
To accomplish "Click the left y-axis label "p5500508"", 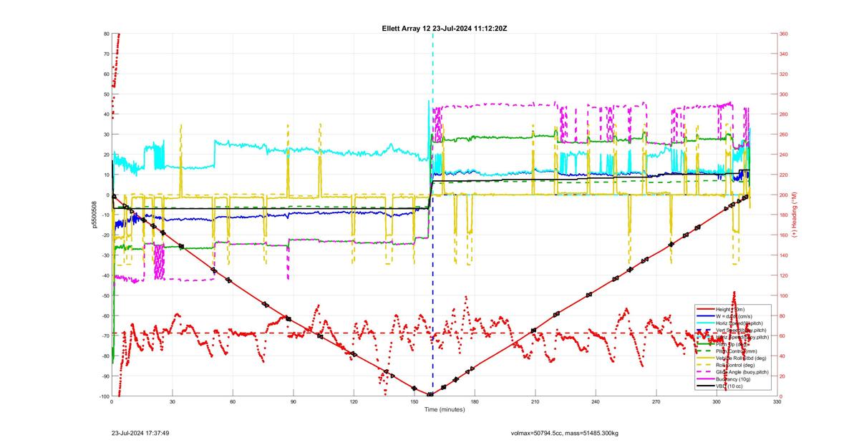I will (94, 215).
